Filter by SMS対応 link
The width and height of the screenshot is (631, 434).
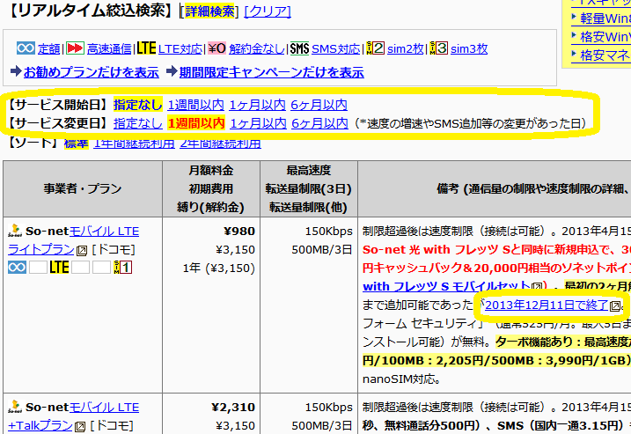coord(336,49)
